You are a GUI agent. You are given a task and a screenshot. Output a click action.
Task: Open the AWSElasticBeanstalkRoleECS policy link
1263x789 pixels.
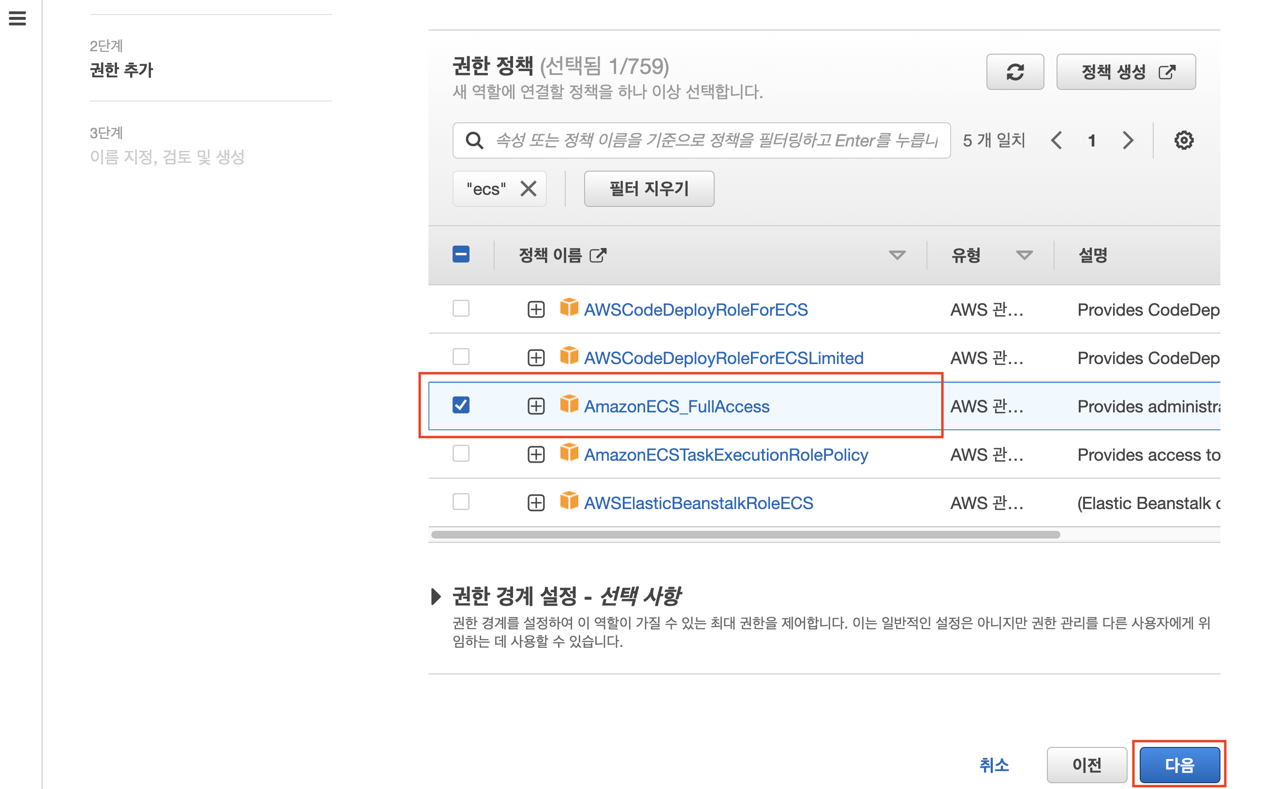pyautogui.click(x=698, y=504)
